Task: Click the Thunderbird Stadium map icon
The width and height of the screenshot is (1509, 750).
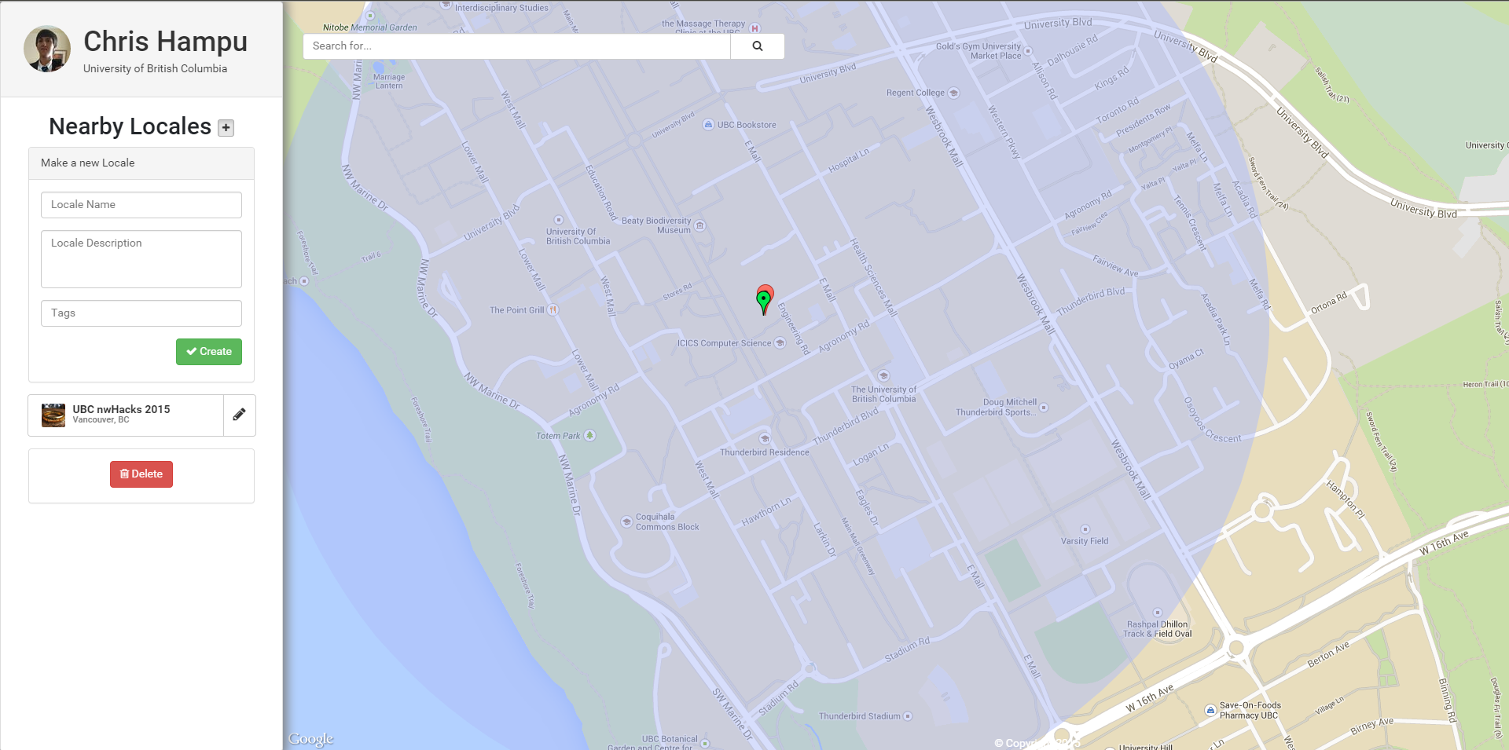Action: (908, 716)
